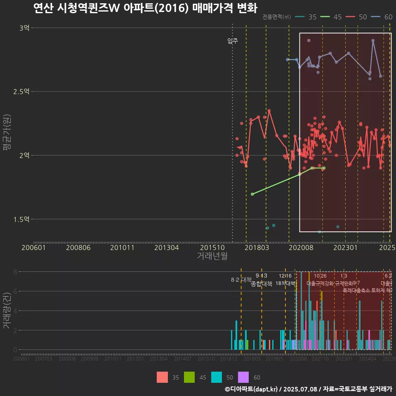Image resolution: width=396 pixels, height=396 pixels.
Task: Click the '1·3 규제완화' policy marker label
Action: click(344, 280)
